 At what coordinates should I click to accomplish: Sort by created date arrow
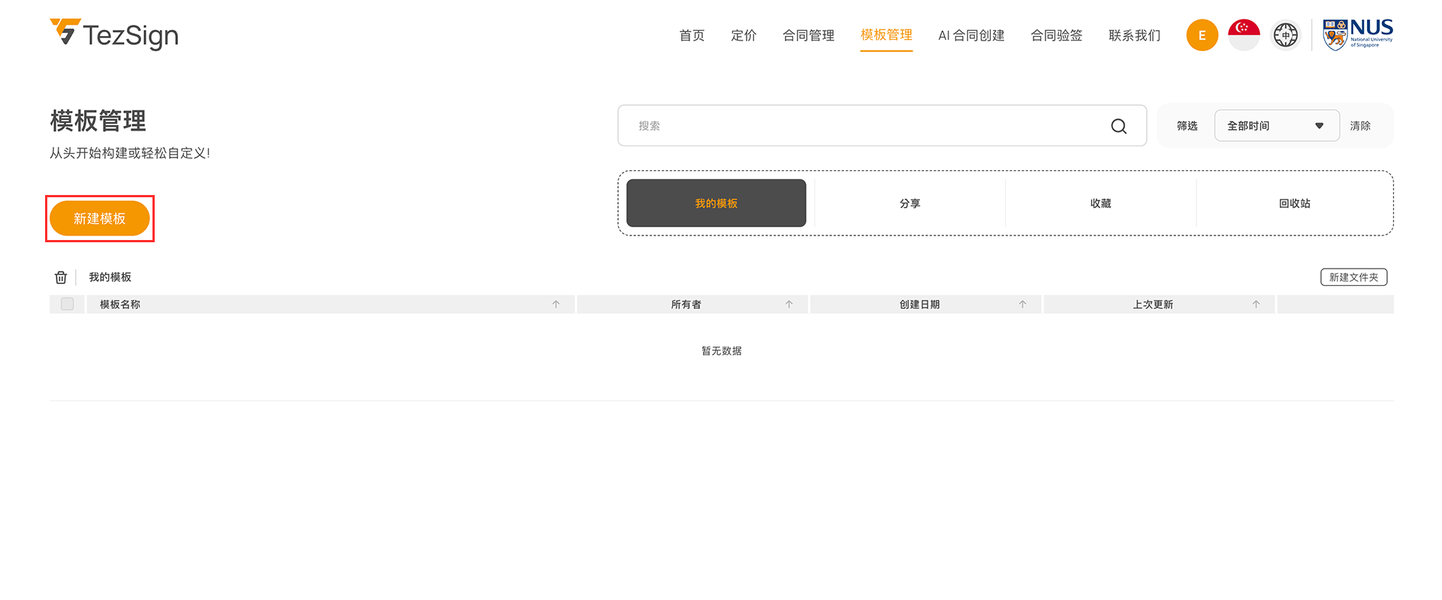(1022, 304)
